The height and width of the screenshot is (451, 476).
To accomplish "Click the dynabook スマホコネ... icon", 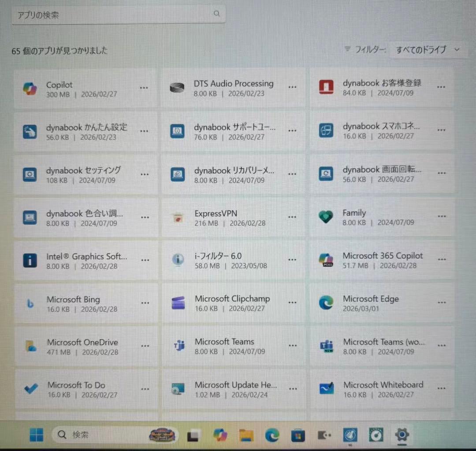I will click(x=326, y=130).
